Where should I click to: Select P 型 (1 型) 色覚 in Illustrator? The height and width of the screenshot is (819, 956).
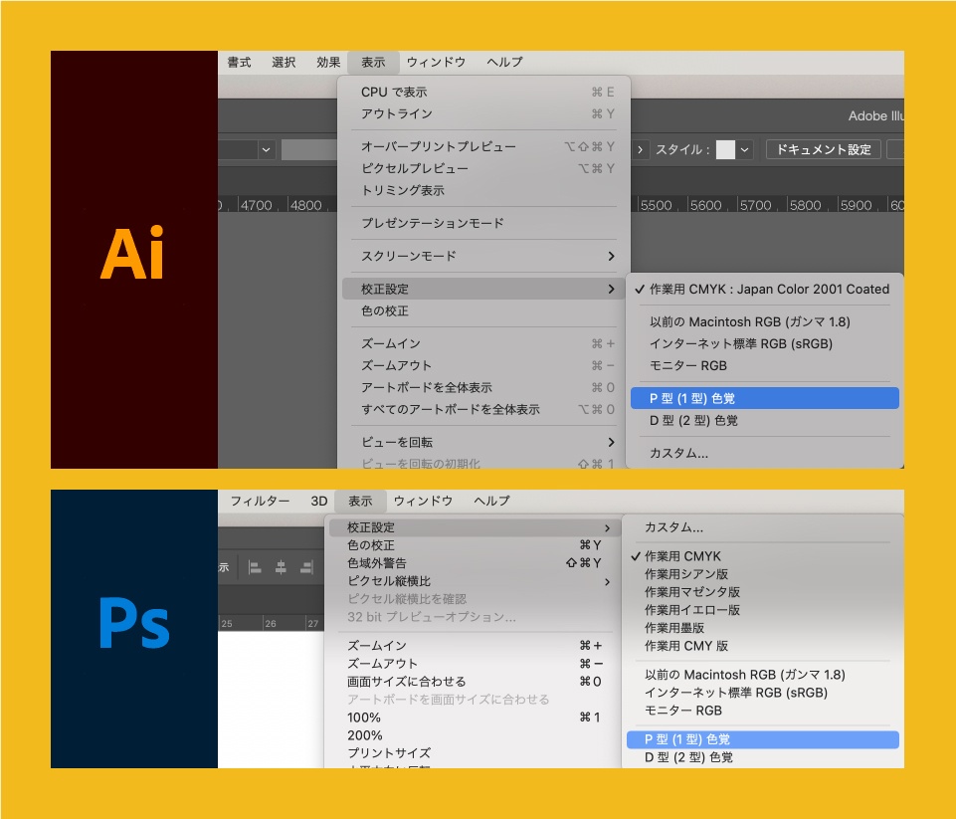click(x=765, y=398)
